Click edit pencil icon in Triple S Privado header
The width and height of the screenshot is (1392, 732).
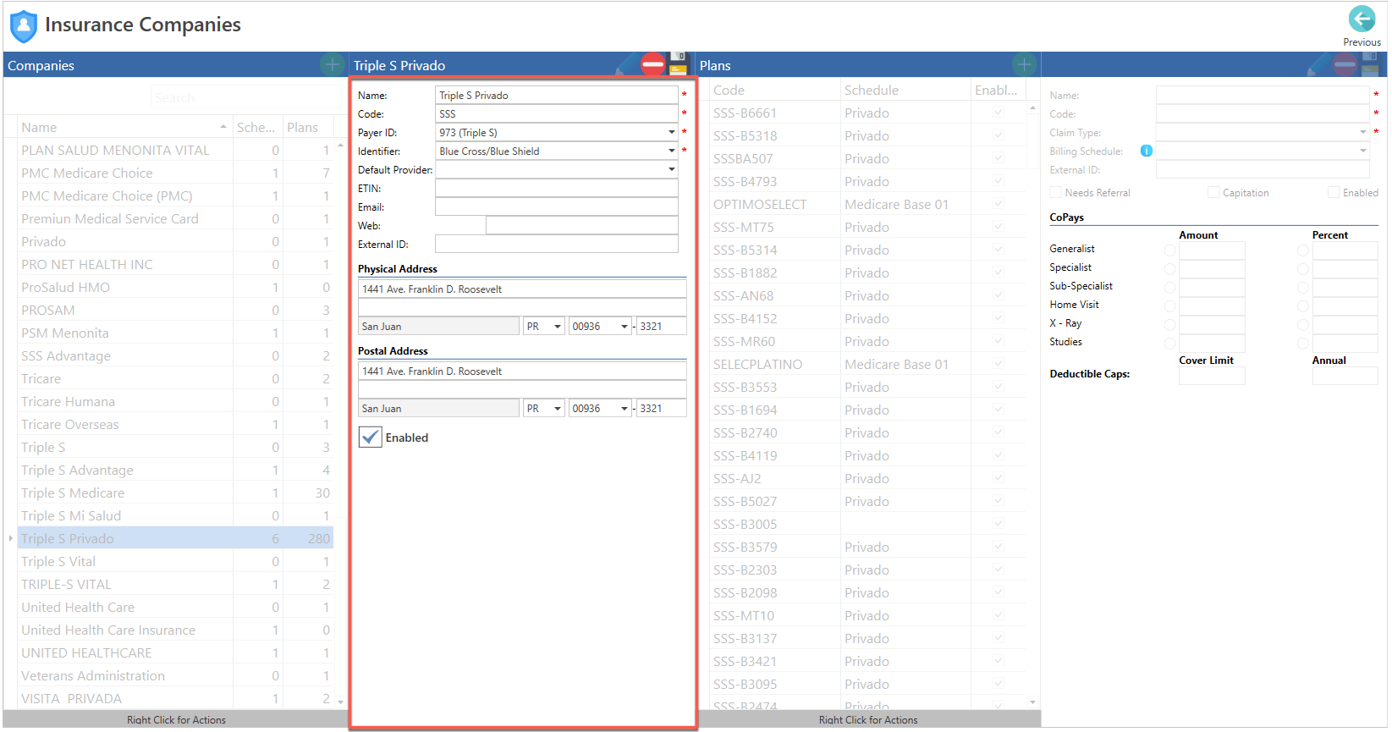pos(627,64)
